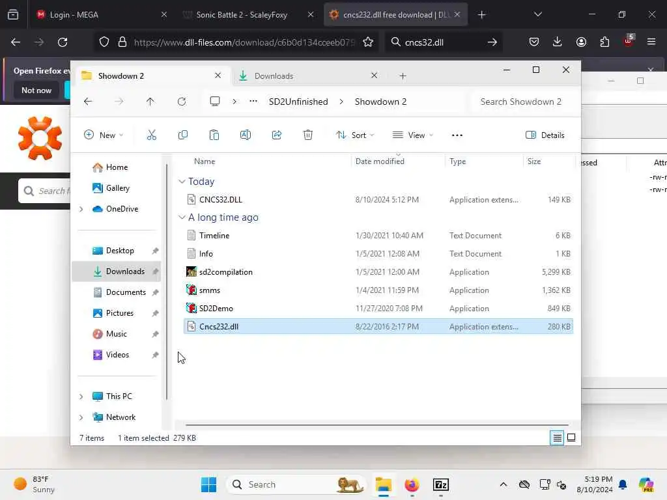Collapse the A long time ago group
Screen dimensions: 667x500
(x=182, y=217)
